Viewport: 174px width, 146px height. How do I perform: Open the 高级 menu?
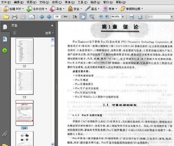(95, 2)
